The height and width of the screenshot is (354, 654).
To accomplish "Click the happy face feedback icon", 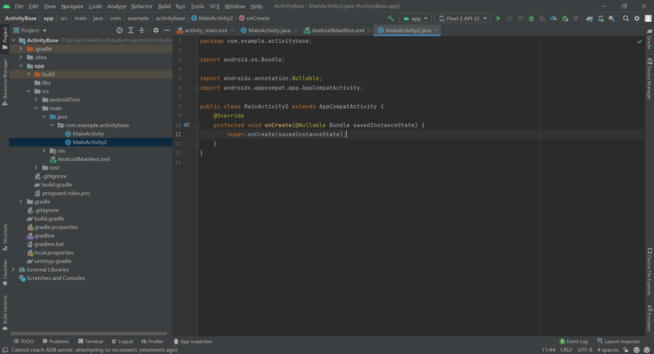I will click(x=637, y=350).
